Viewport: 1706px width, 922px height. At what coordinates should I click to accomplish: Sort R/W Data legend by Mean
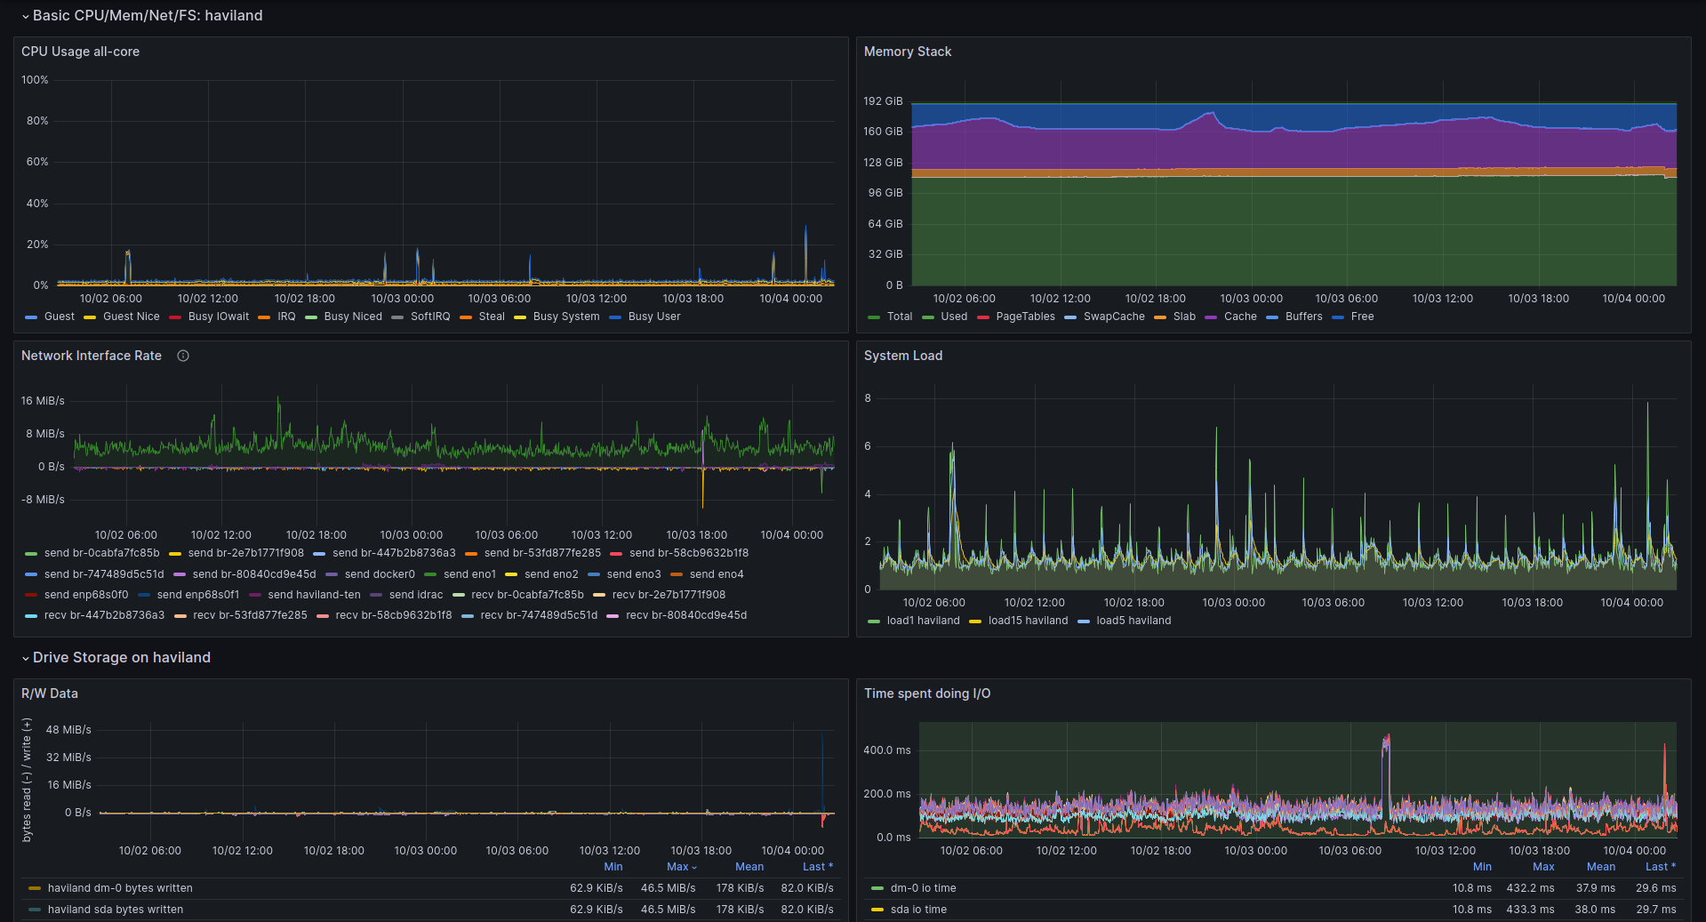point(749,867)
